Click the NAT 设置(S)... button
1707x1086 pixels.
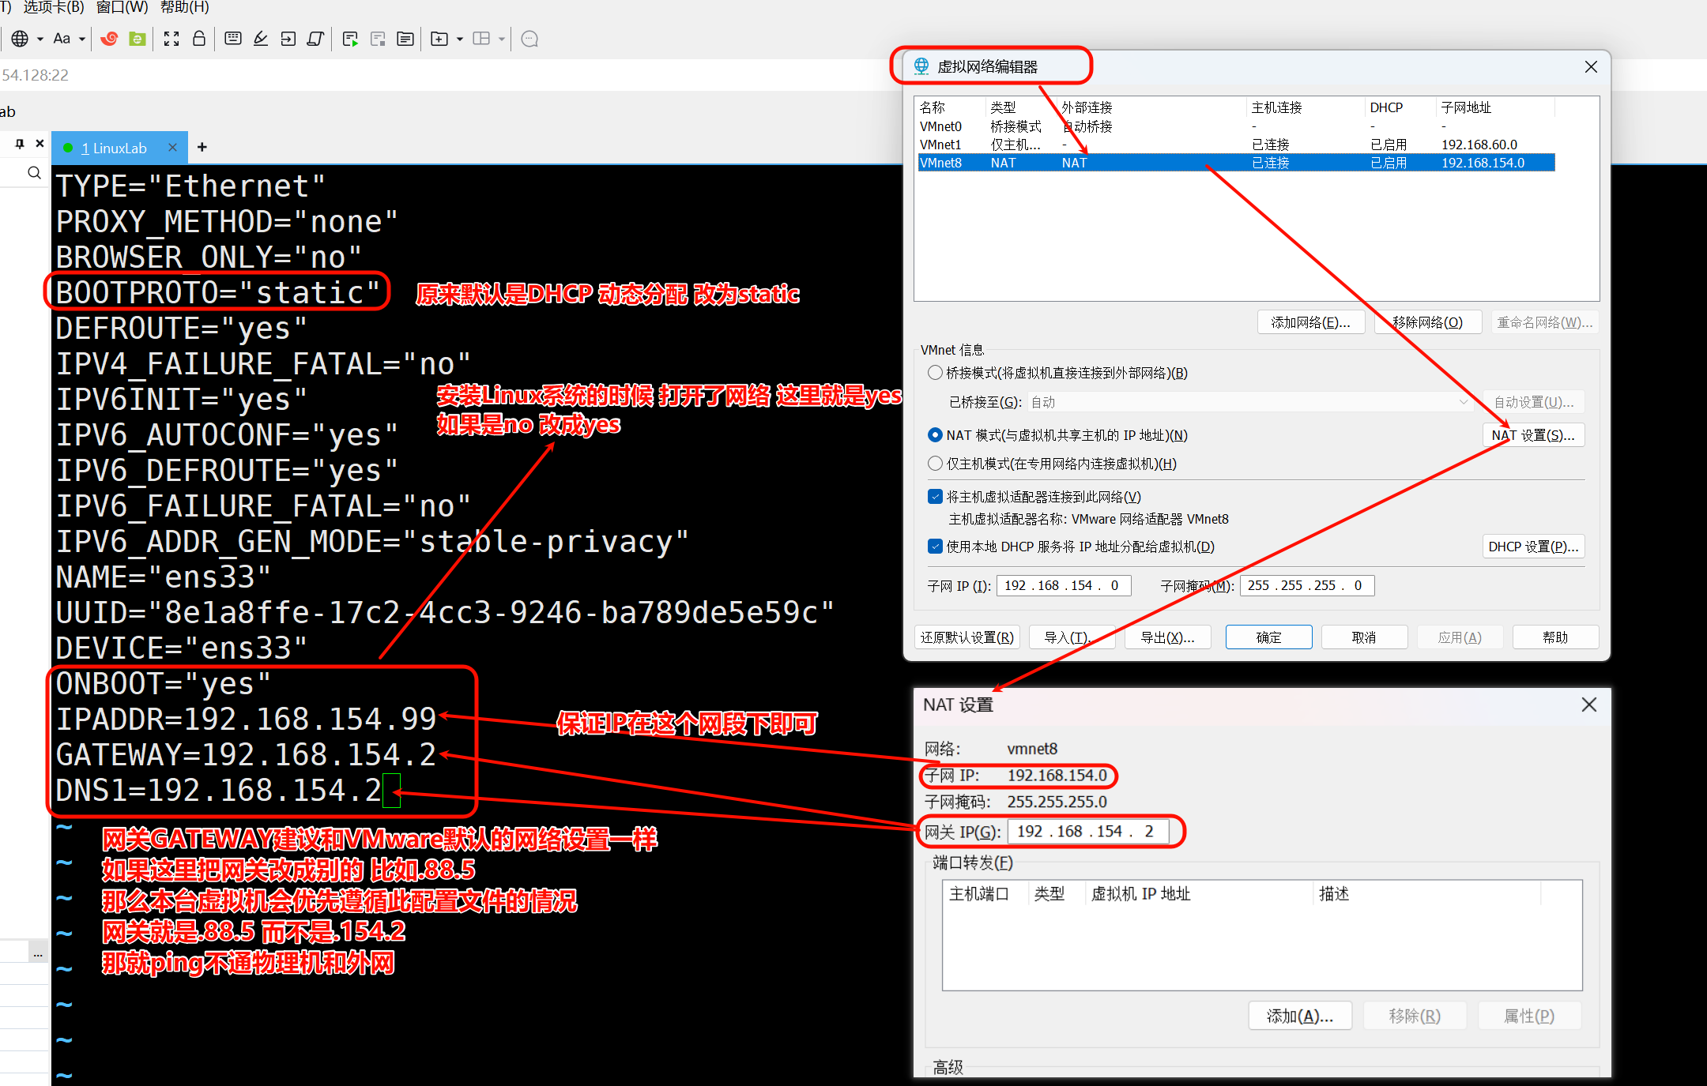pos(1533,435)
